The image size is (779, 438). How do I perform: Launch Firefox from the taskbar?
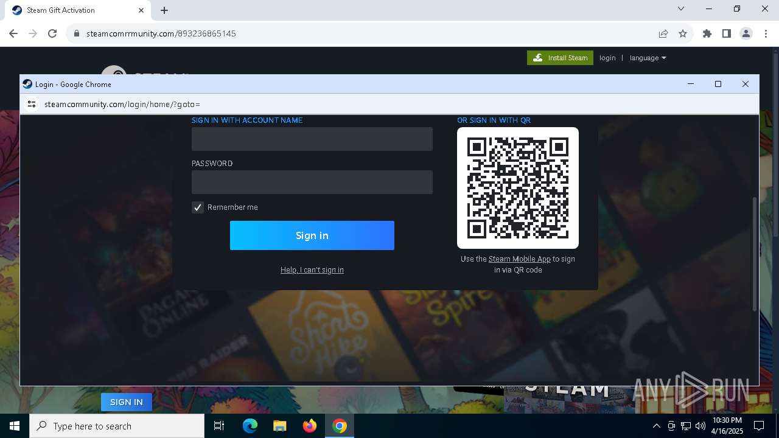(x=310, y=426)
